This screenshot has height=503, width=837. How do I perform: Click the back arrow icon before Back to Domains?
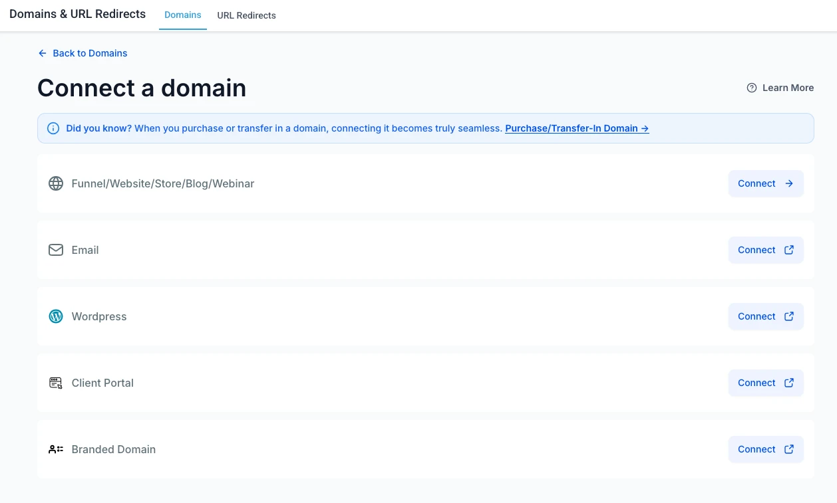tap(43, 53)
